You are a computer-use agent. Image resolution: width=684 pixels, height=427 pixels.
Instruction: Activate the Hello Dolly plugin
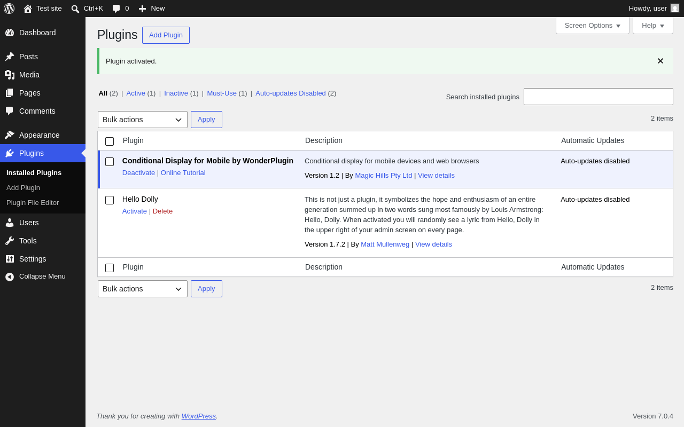(x=135, y=211)
